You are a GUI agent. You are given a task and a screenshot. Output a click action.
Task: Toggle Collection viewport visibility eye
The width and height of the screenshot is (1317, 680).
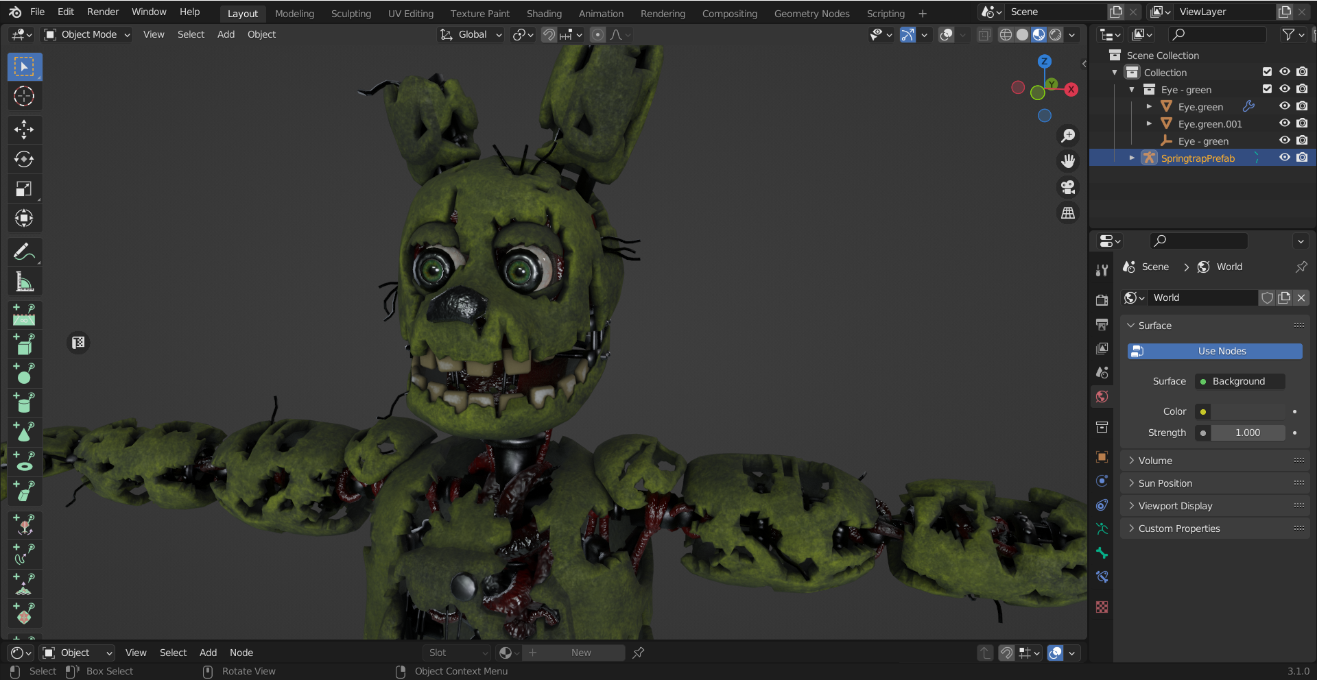(1285, 72)
